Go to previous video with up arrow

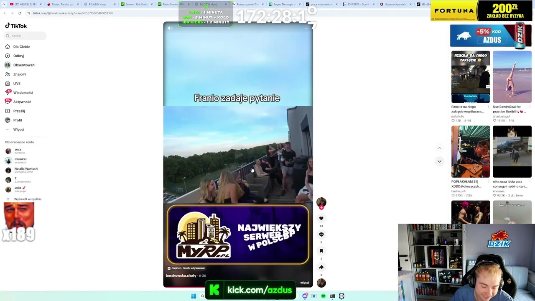(x=439, y=148)
